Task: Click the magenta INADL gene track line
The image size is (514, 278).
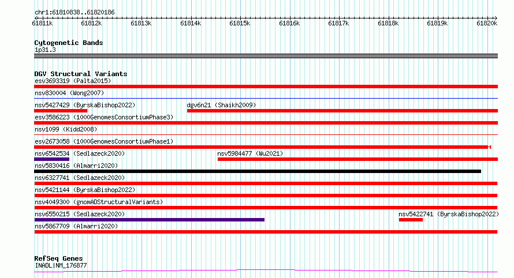Action: [x=266, y=271]
